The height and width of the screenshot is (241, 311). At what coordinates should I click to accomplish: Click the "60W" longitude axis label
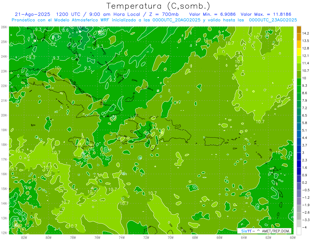click(293, 237)
